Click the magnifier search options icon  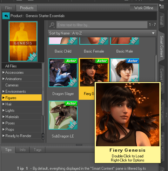[52, 25]
